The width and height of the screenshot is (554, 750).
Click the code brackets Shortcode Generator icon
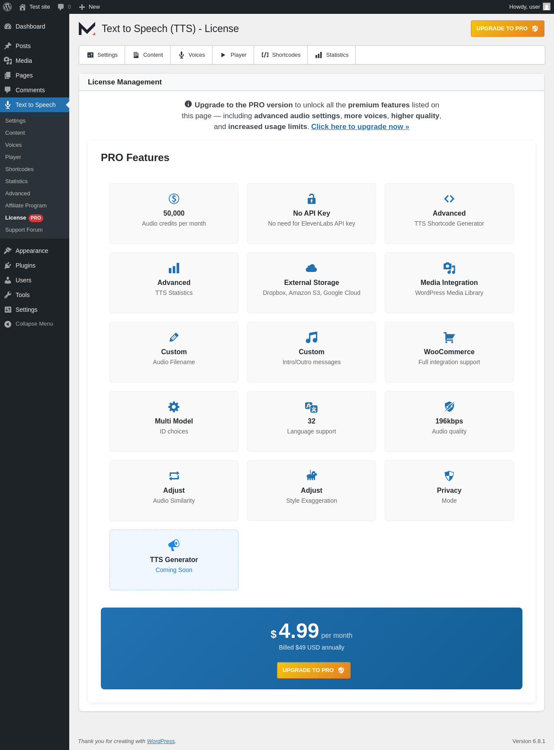click(449, 199)
